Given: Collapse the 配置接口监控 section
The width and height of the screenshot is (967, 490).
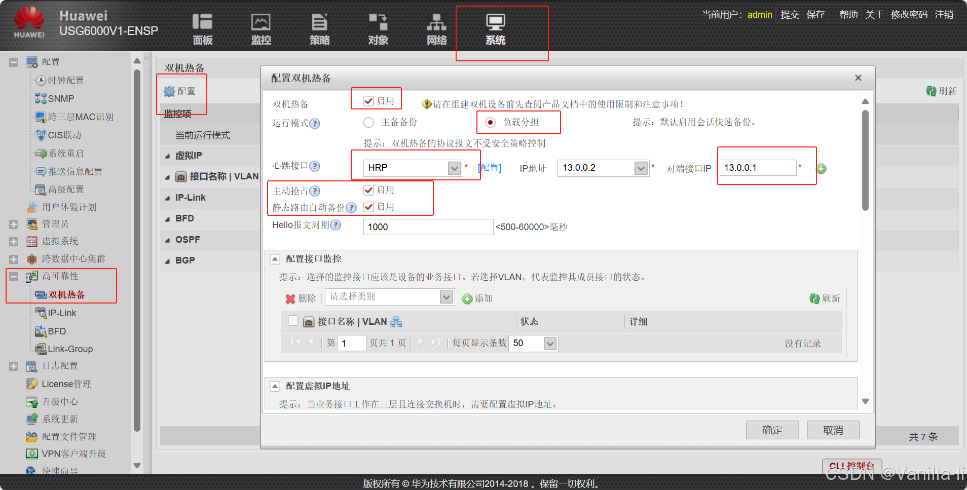Looking at the screenshot, I should [x=275, y=259].
